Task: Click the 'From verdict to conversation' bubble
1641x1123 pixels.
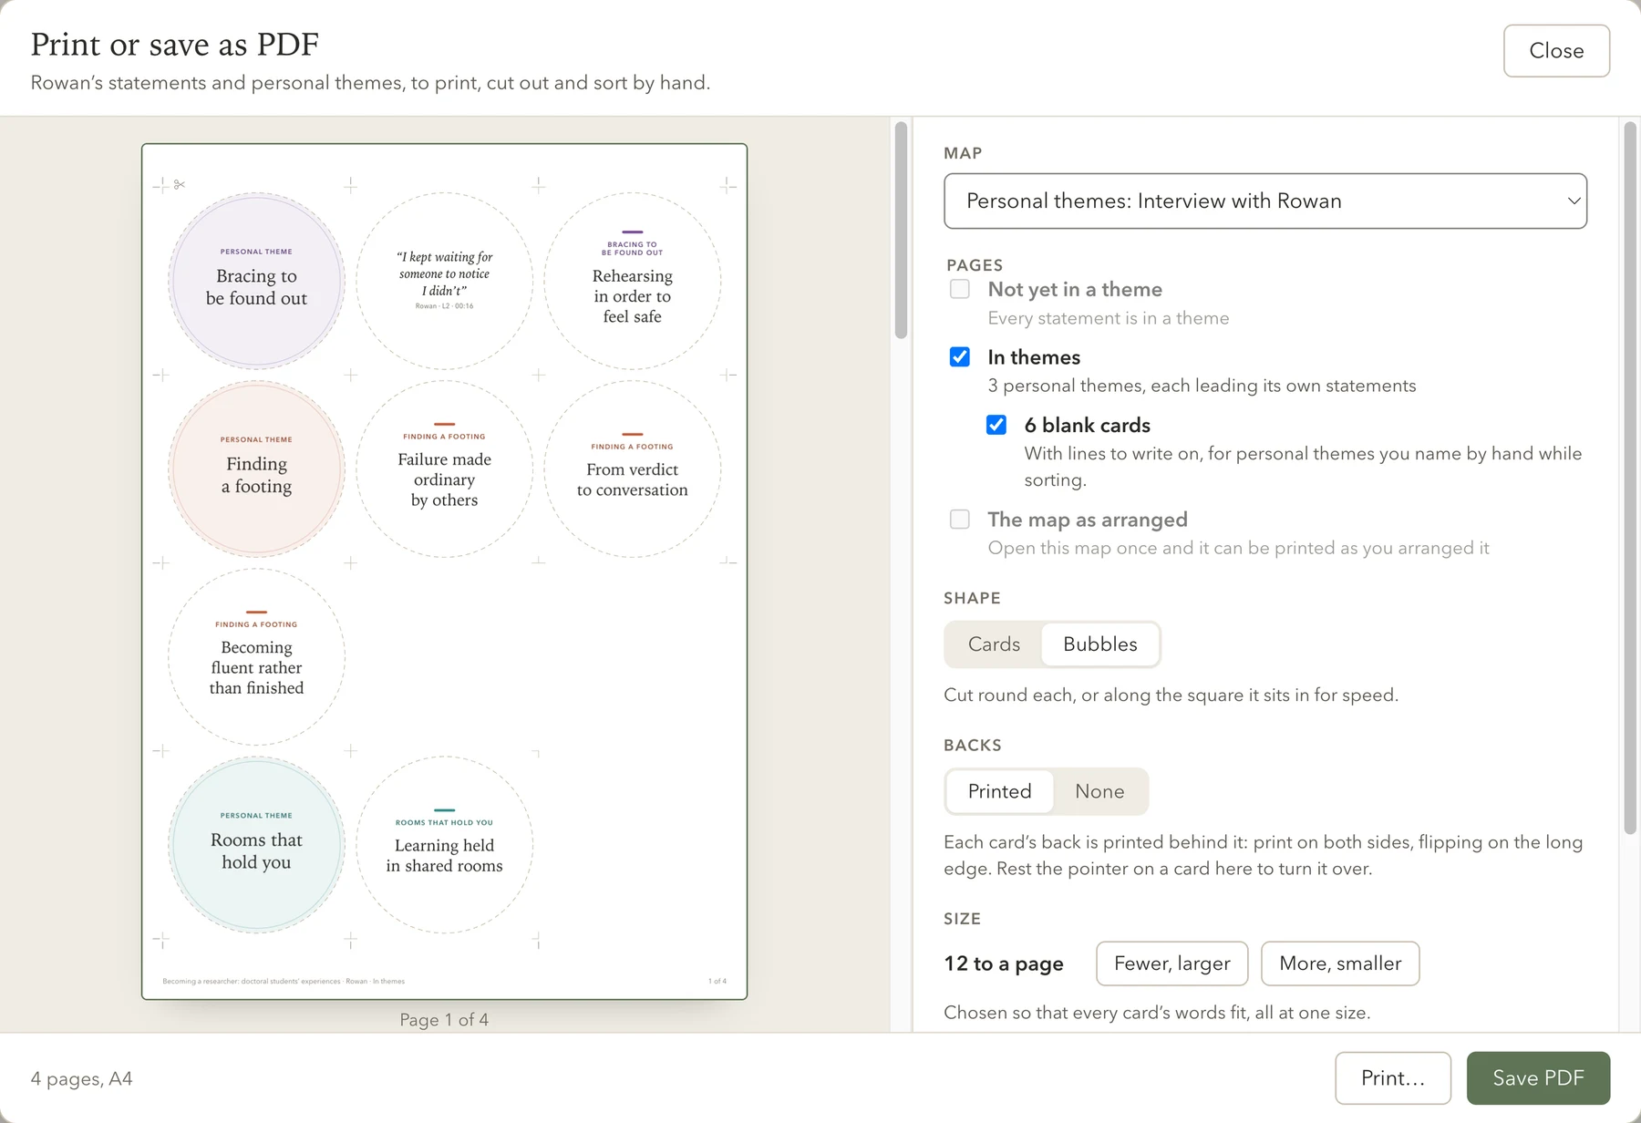Action: [x=633, y=469]
